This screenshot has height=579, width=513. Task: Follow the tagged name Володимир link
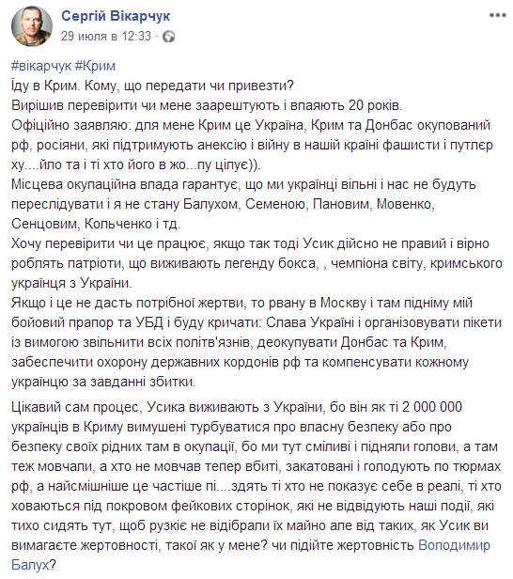click(454, 545)
